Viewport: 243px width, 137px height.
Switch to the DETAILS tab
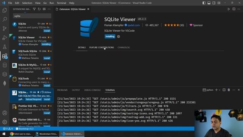coord(82,48)
